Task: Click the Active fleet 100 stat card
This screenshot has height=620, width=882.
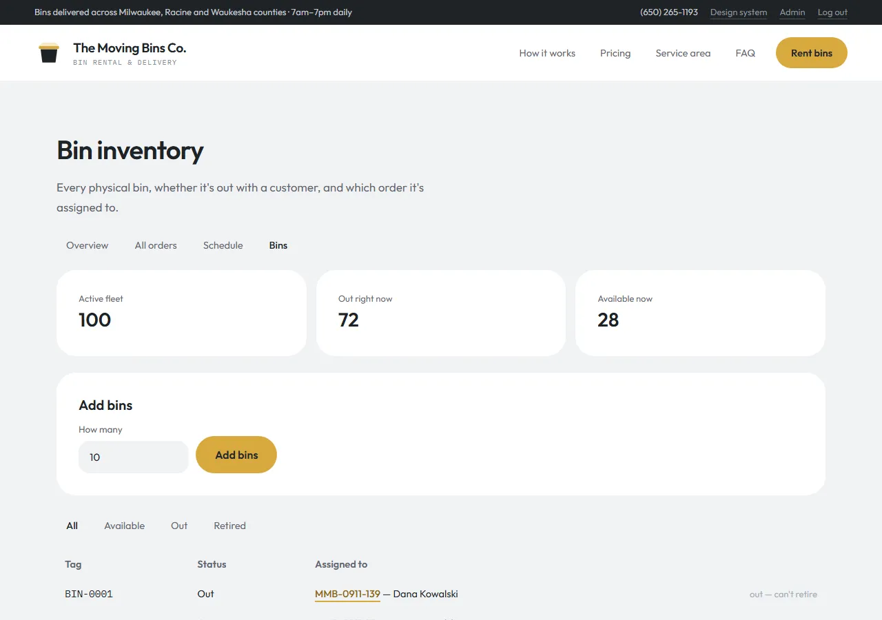Action: coord(181,313)
